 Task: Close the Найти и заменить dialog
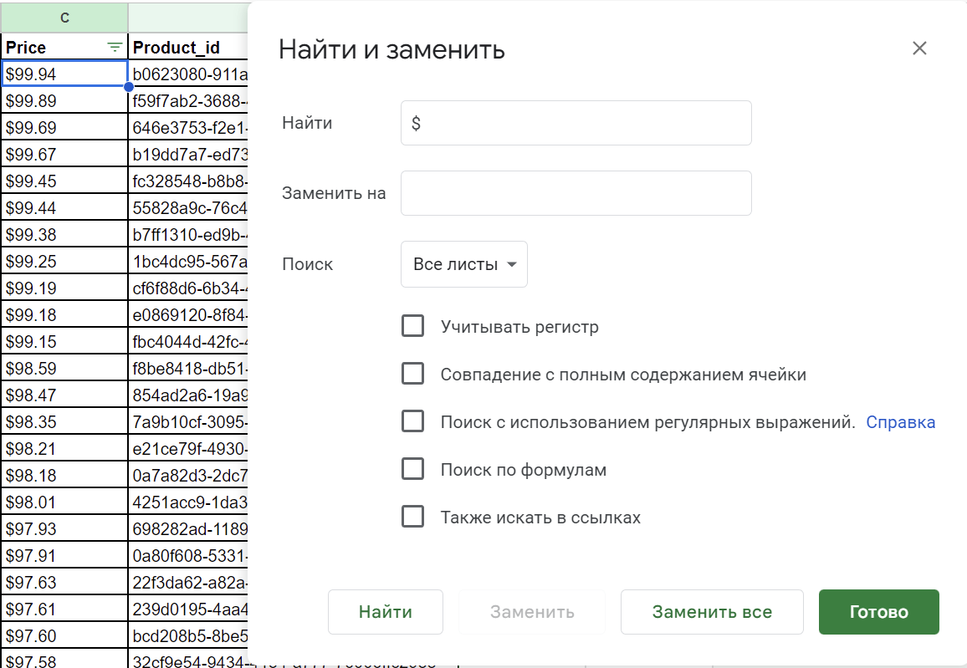coord(919,48)
